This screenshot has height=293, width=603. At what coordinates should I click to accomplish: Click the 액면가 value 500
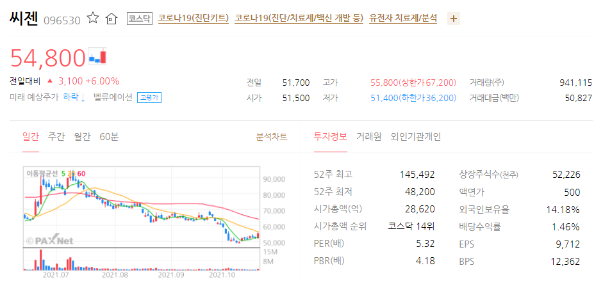point(572,191)
